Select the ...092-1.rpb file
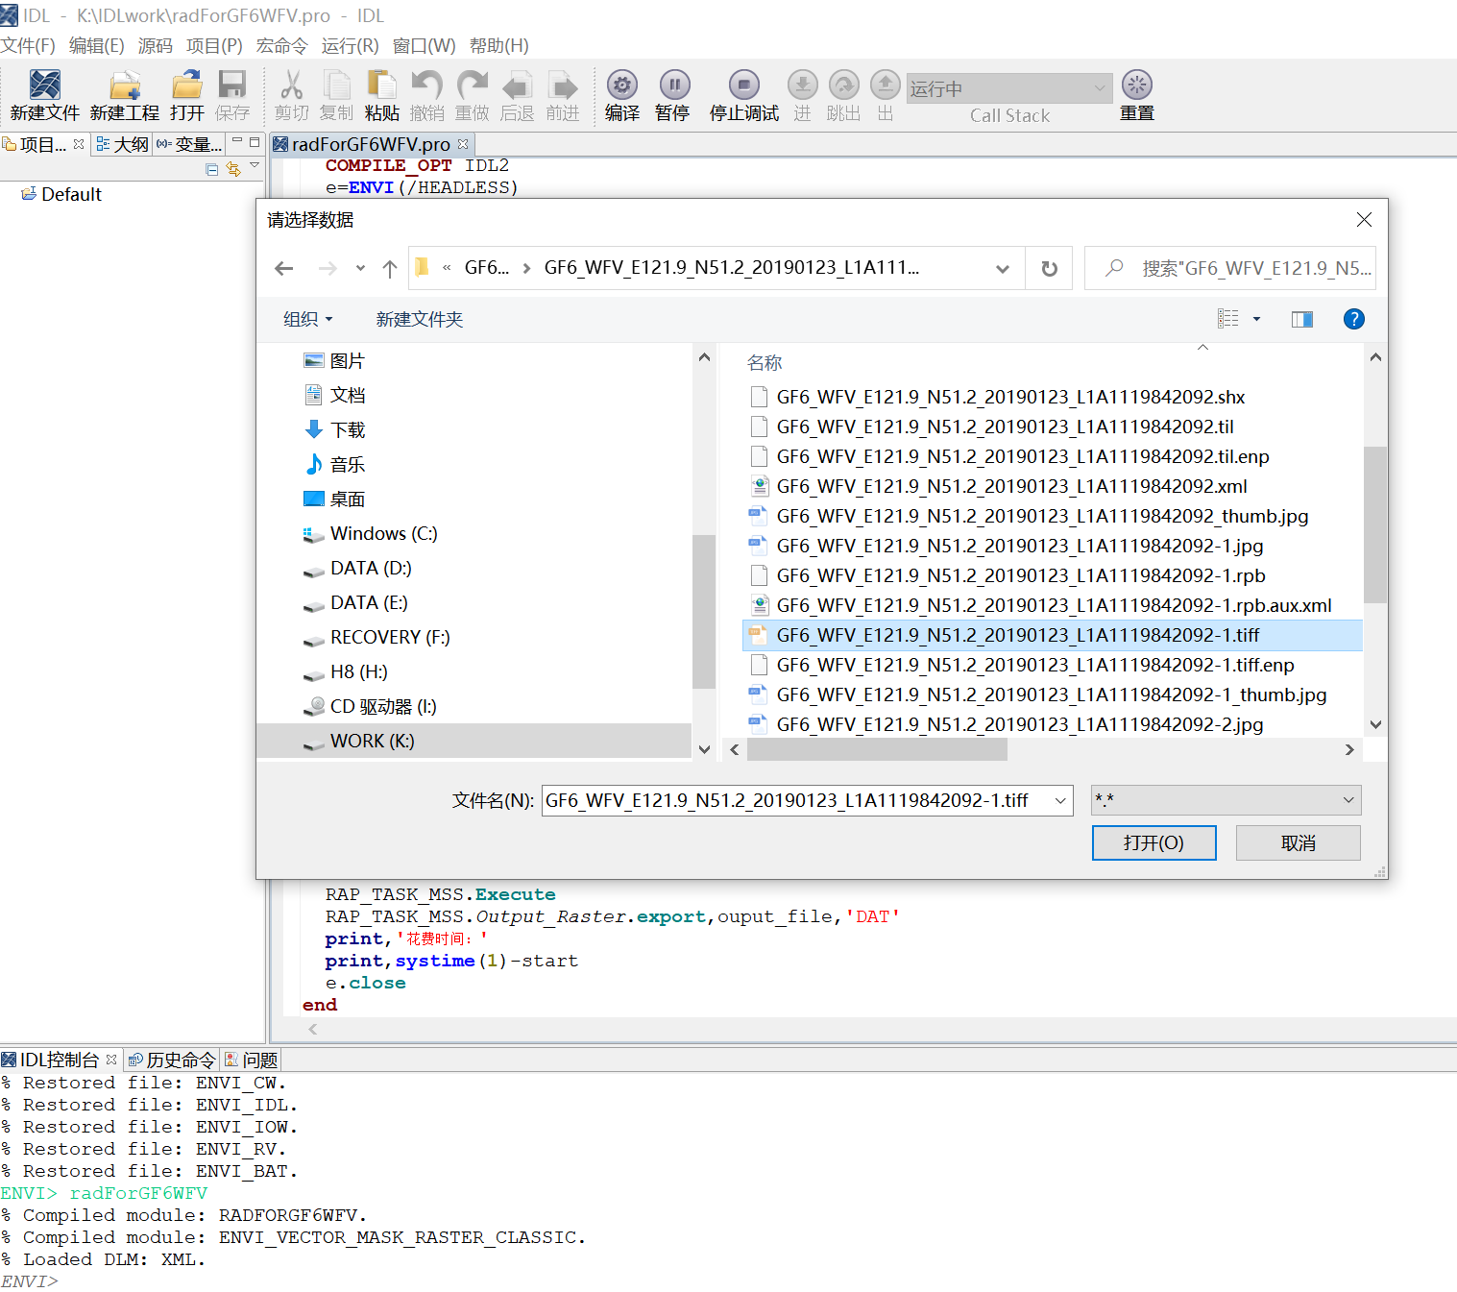Image resolution: width=1457 pixels, height=1292 pixels. pos(1021,575)
